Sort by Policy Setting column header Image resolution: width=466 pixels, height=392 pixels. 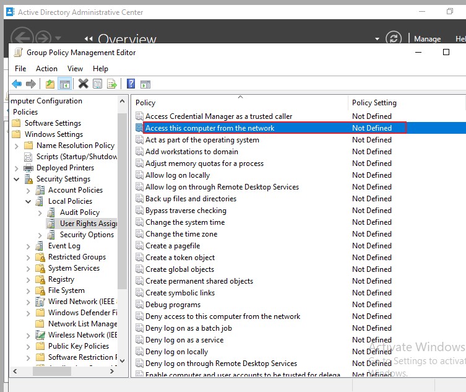pos(406,103)
